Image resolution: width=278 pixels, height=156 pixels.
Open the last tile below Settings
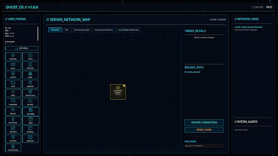[x=13, y=147]
